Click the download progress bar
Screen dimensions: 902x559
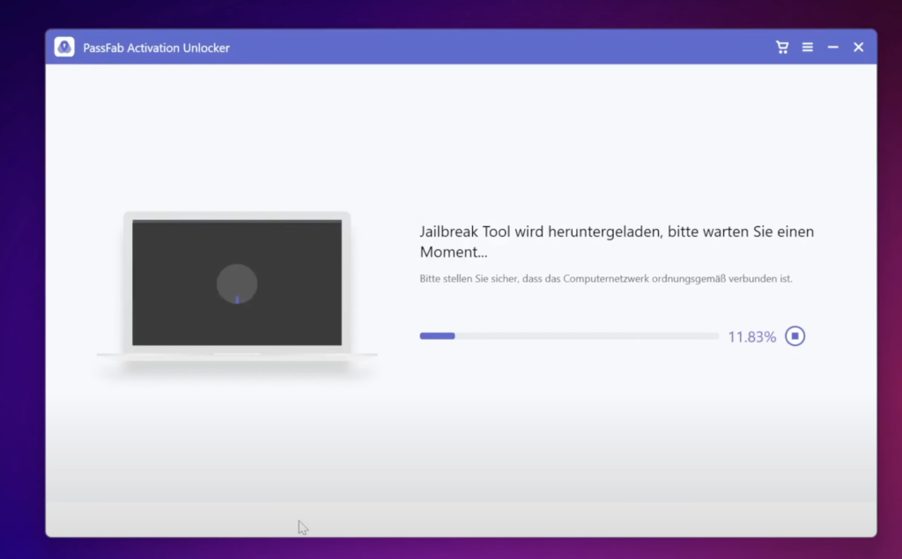pos(569,336)
